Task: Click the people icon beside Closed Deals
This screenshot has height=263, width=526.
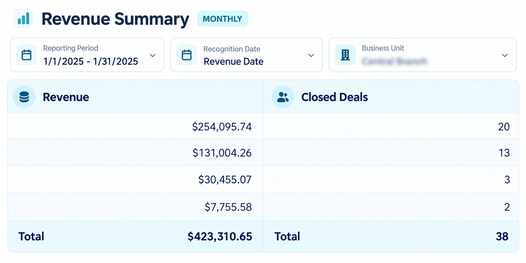Action: point(283,97)
